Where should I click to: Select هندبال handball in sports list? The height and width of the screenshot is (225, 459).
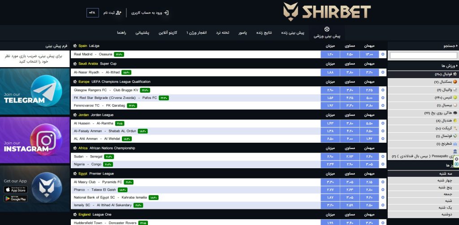[423, 120]
